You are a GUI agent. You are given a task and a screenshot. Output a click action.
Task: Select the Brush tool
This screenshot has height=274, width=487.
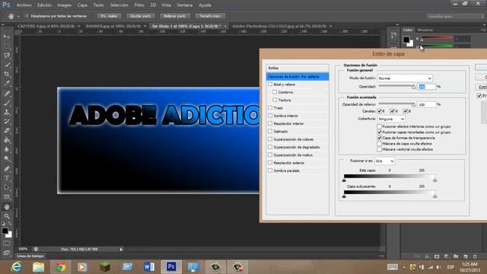[7, 103]
